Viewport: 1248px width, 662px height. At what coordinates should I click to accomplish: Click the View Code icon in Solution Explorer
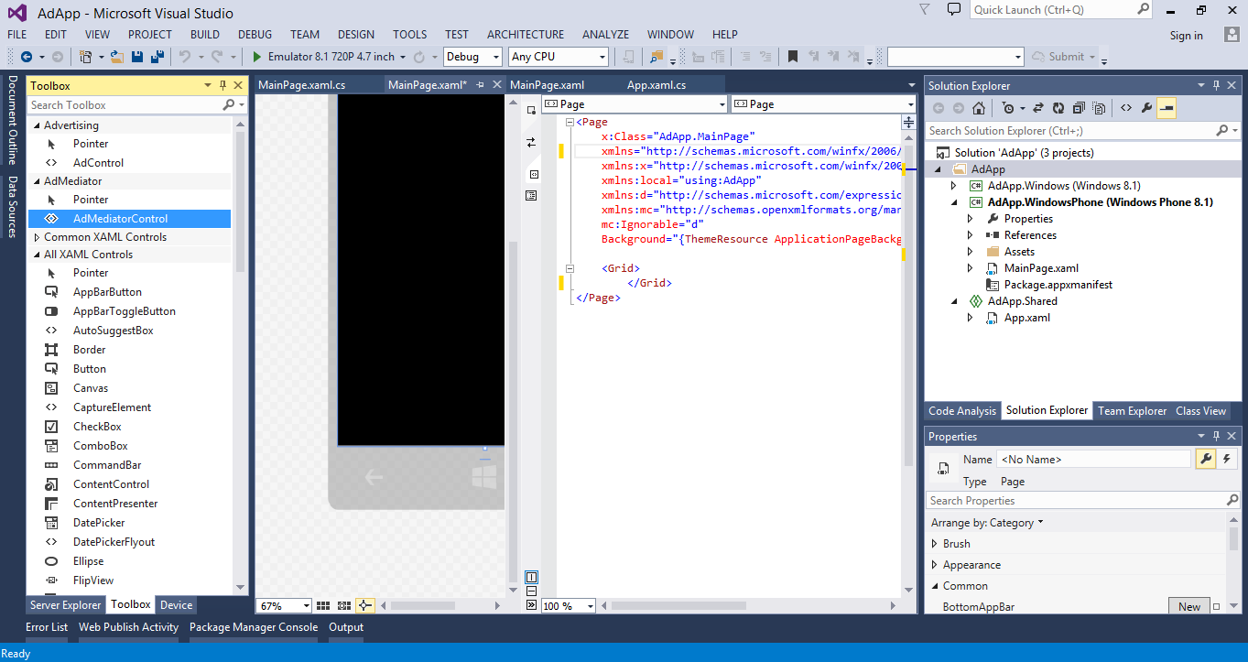click(1126, 108)
